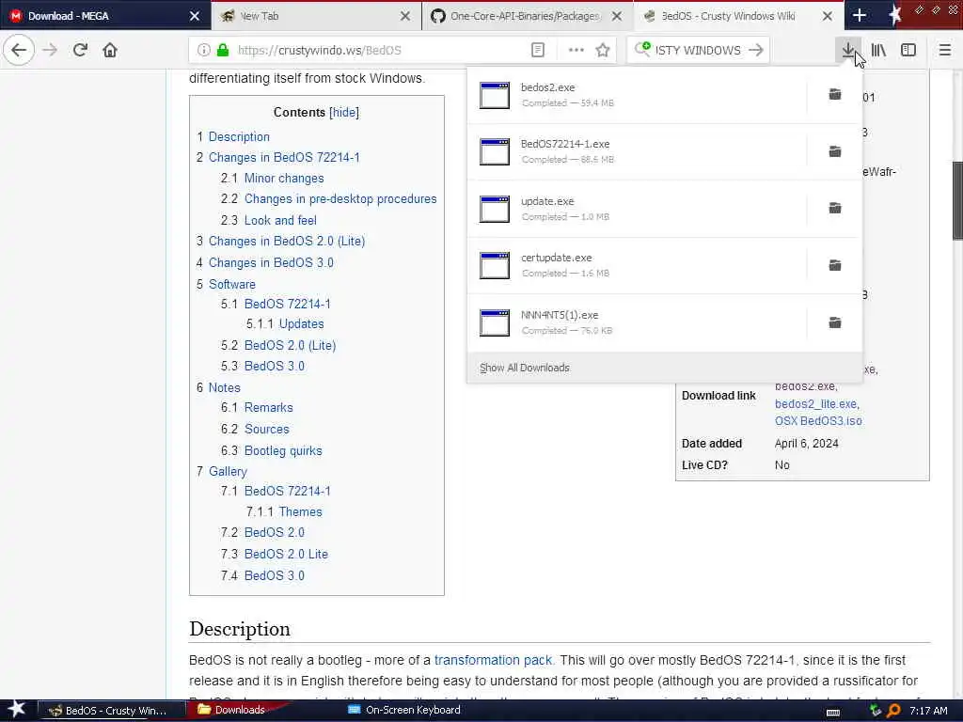963x722 pixels.
Task: Reload the page with the refresh icon
Action: [x=80, y=51]
